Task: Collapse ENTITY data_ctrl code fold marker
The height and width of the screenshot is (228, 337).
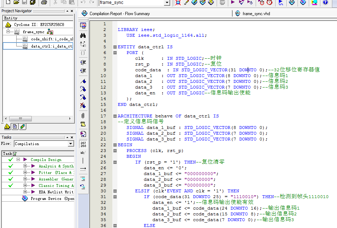Action: tap(115, 47)
